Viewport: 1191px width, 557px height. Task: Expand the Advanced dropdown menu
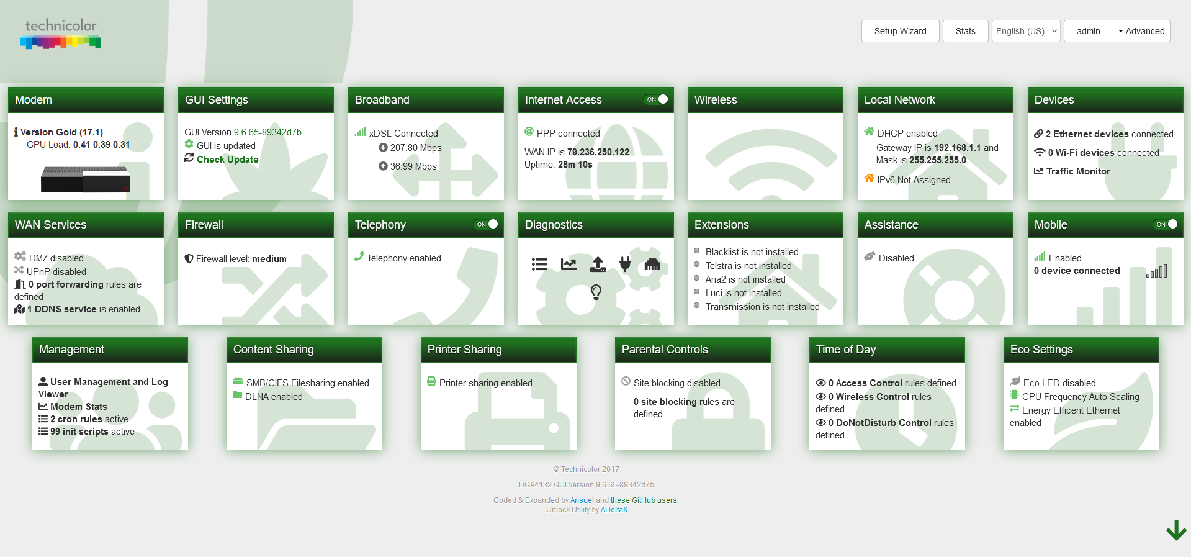(x=1141, y=31)
